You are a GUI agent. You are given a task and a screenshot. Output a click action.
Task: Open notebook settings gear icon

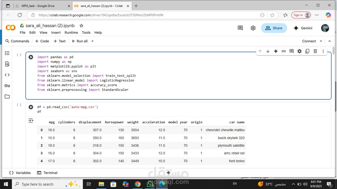pyautogui.click(x=253, y=28)
